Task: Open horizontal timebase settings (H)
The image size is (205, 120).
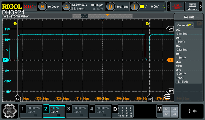Action: 43,6
